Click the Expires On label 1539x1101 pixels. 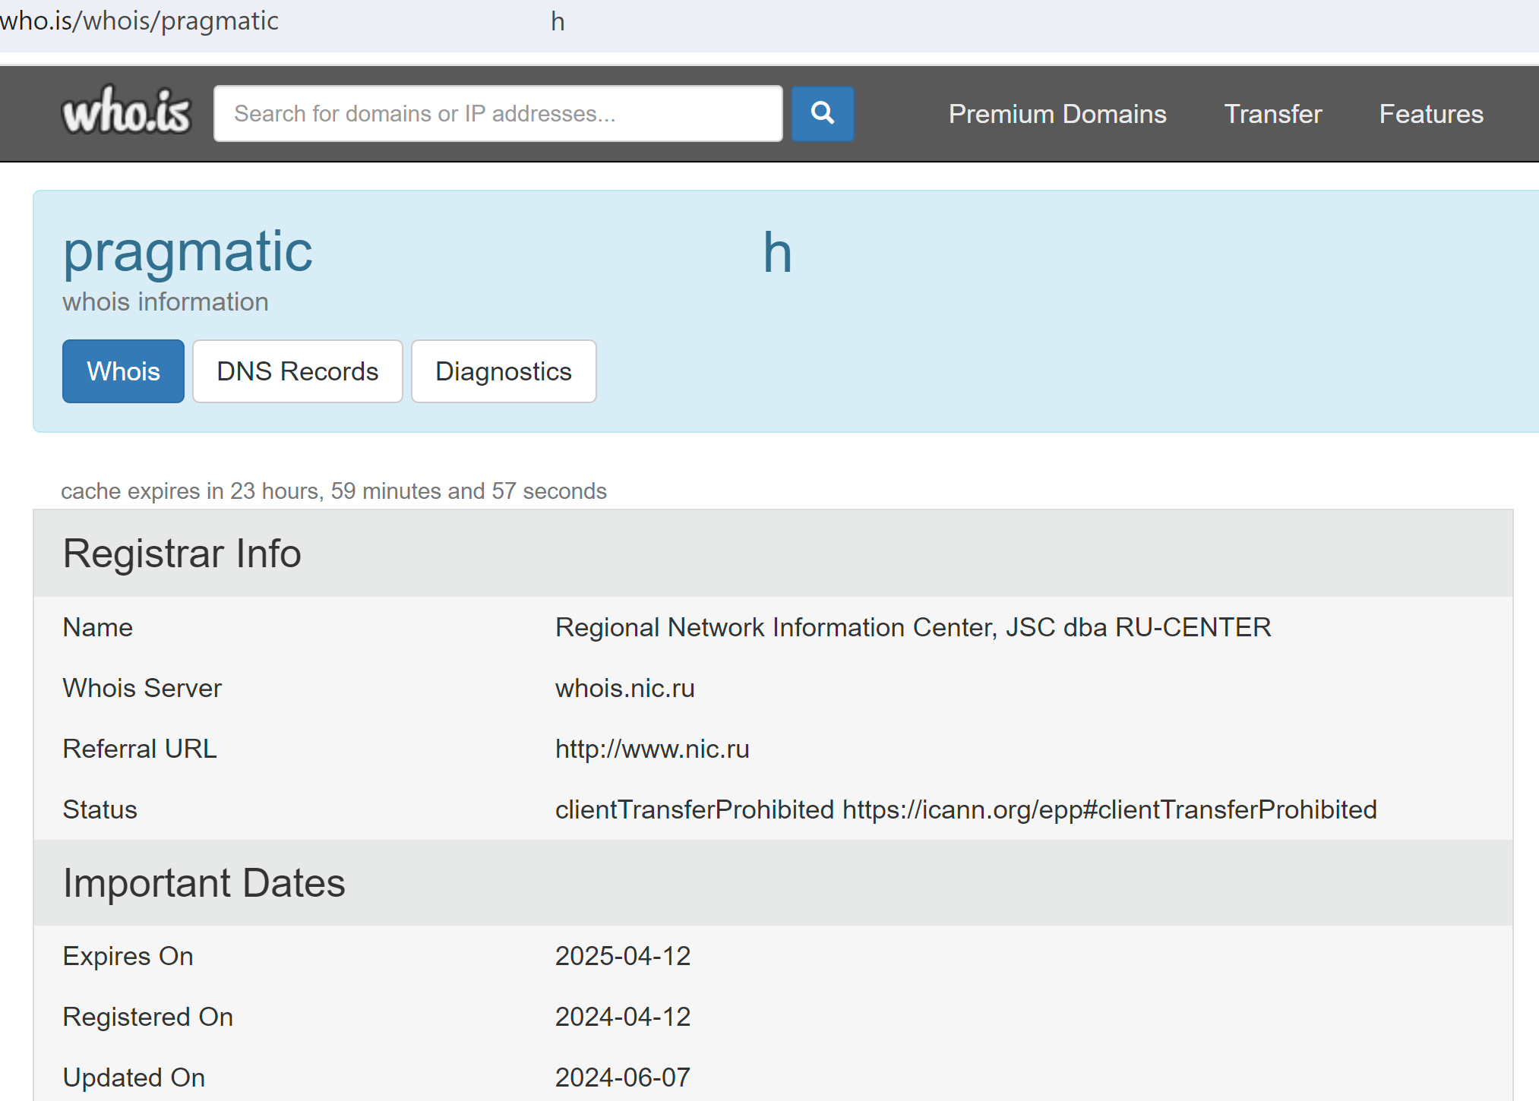(x=128, y=956)
